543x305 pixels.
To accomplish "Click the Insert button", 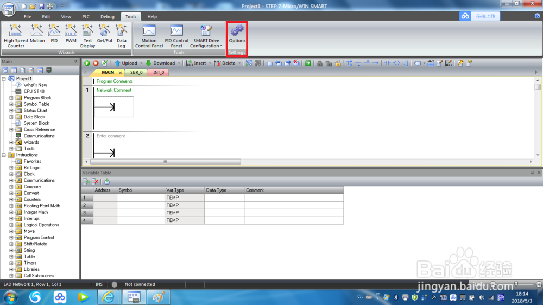I will click(197, 63).
